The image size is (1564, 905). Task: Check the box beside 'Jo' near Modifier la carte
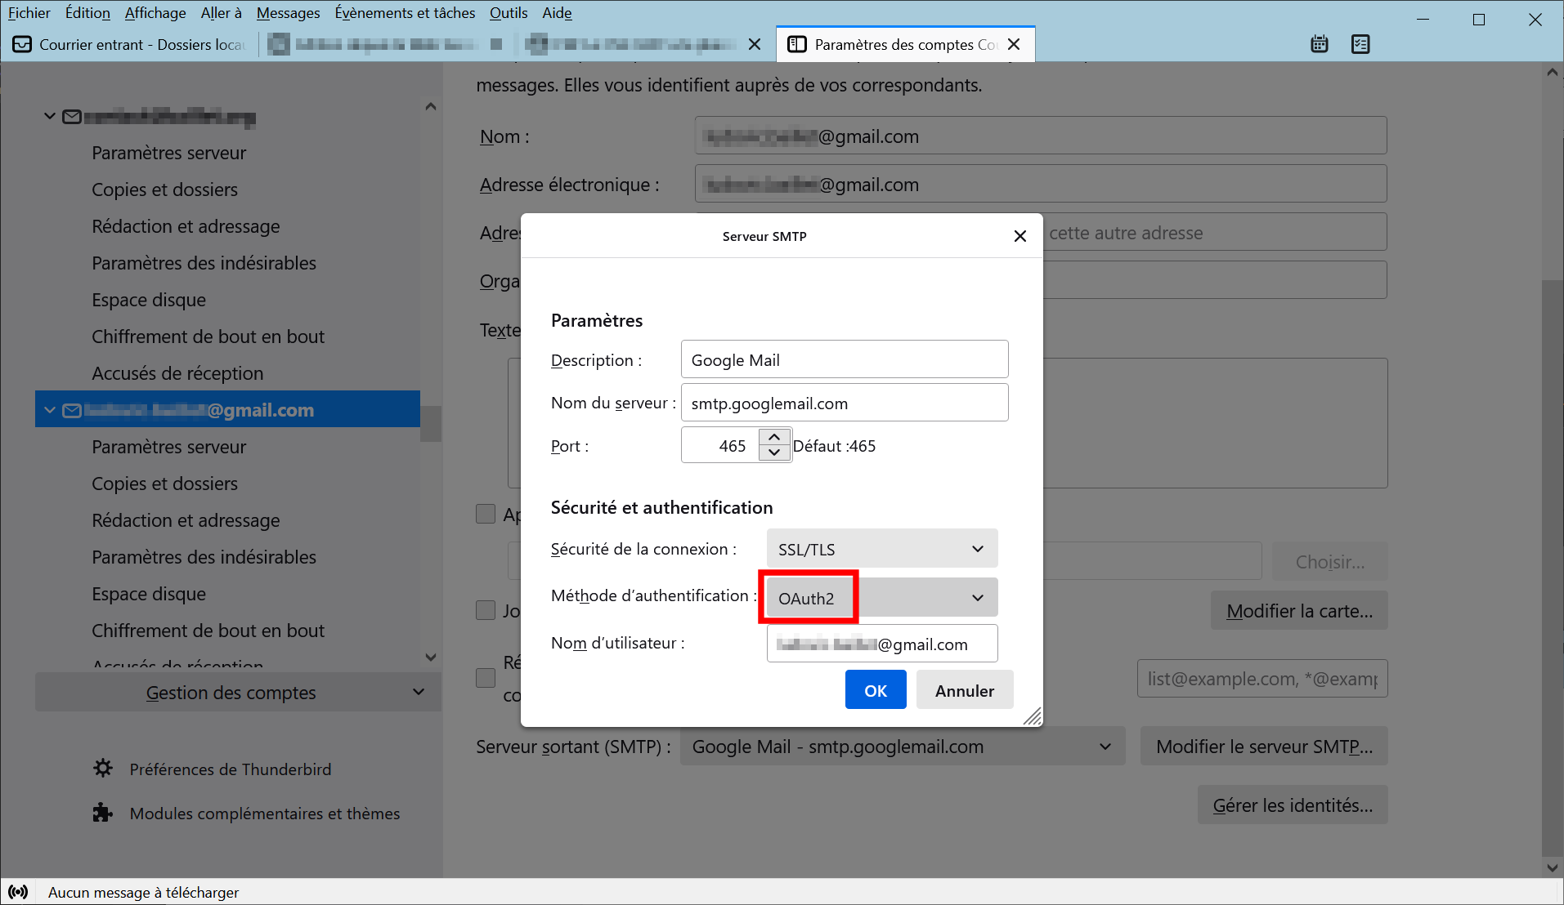486,610
